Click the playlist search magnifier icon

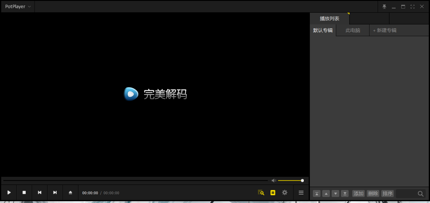421,194
